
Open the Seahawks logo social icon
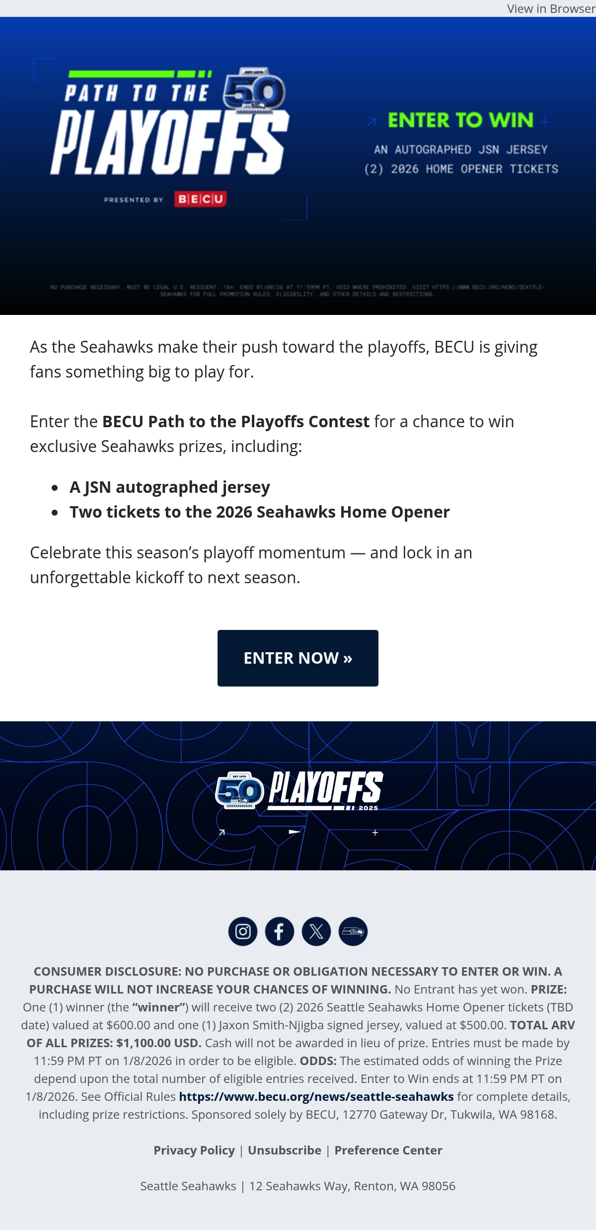tap(353, 931)
